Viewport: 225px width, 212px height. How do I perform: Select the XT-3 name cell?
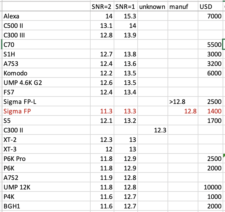pyautogui.click(x=46, y=149)
